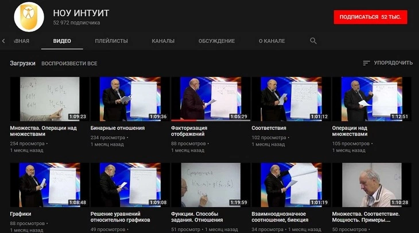Click the Бинарные отношения video title
The width and height of the screenshot is (419, 233).
pos(118,128)
